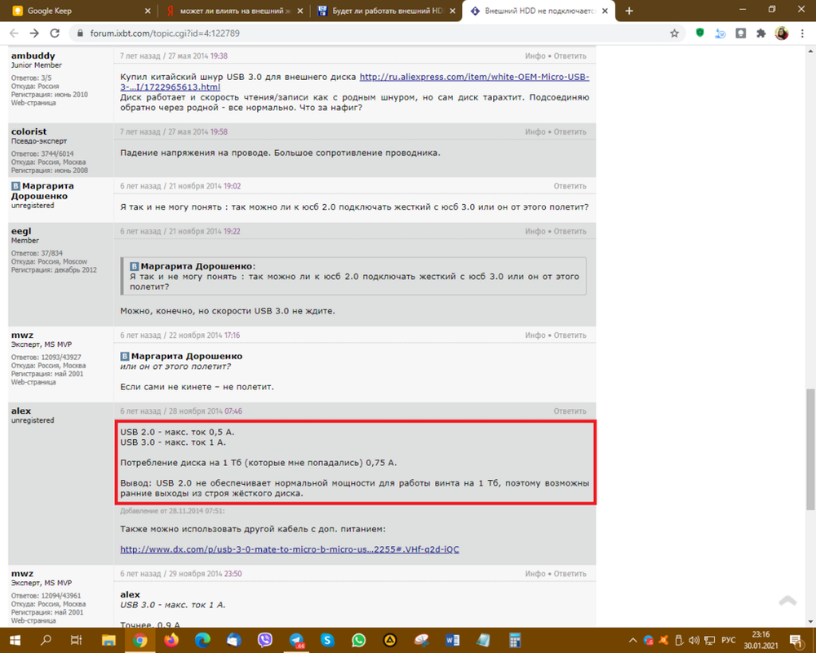Click Инфо in ambuddy's post
816x653 pixels.
535,56
